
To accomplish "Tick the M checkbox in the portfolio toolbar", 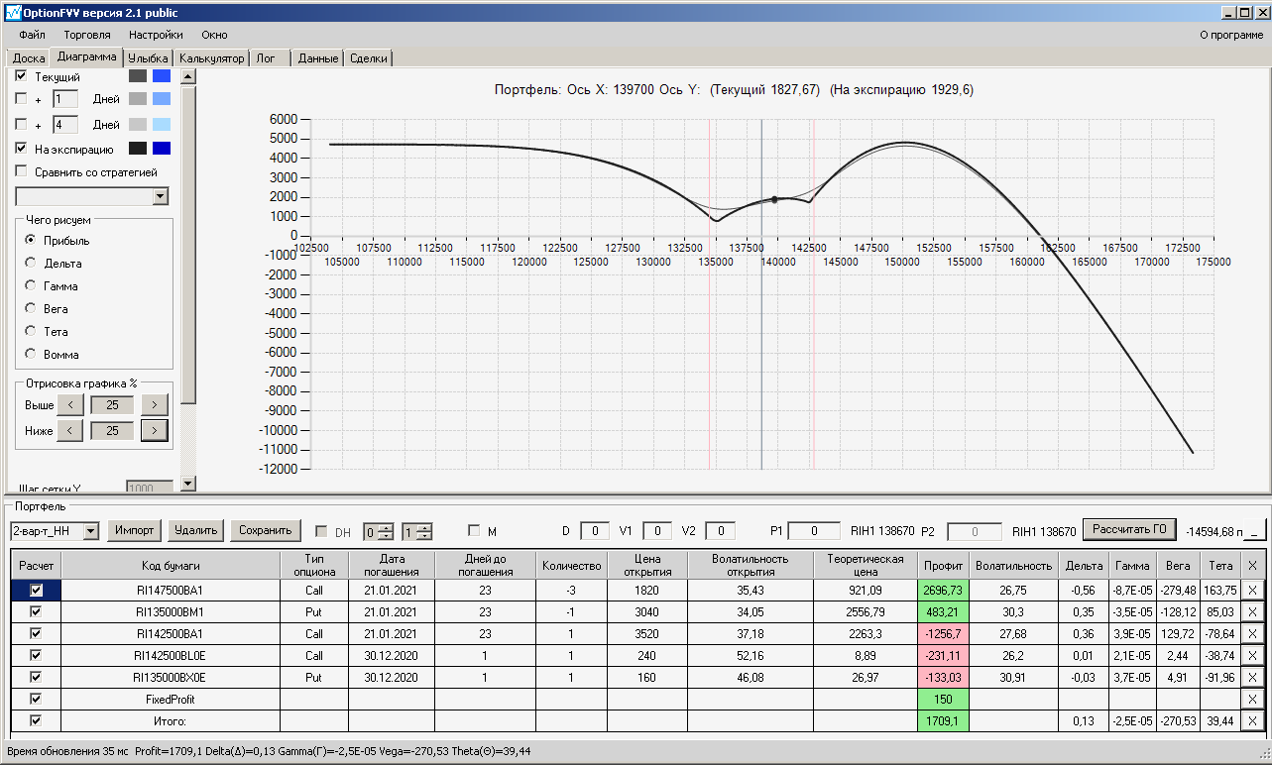I will pos(474,531).
